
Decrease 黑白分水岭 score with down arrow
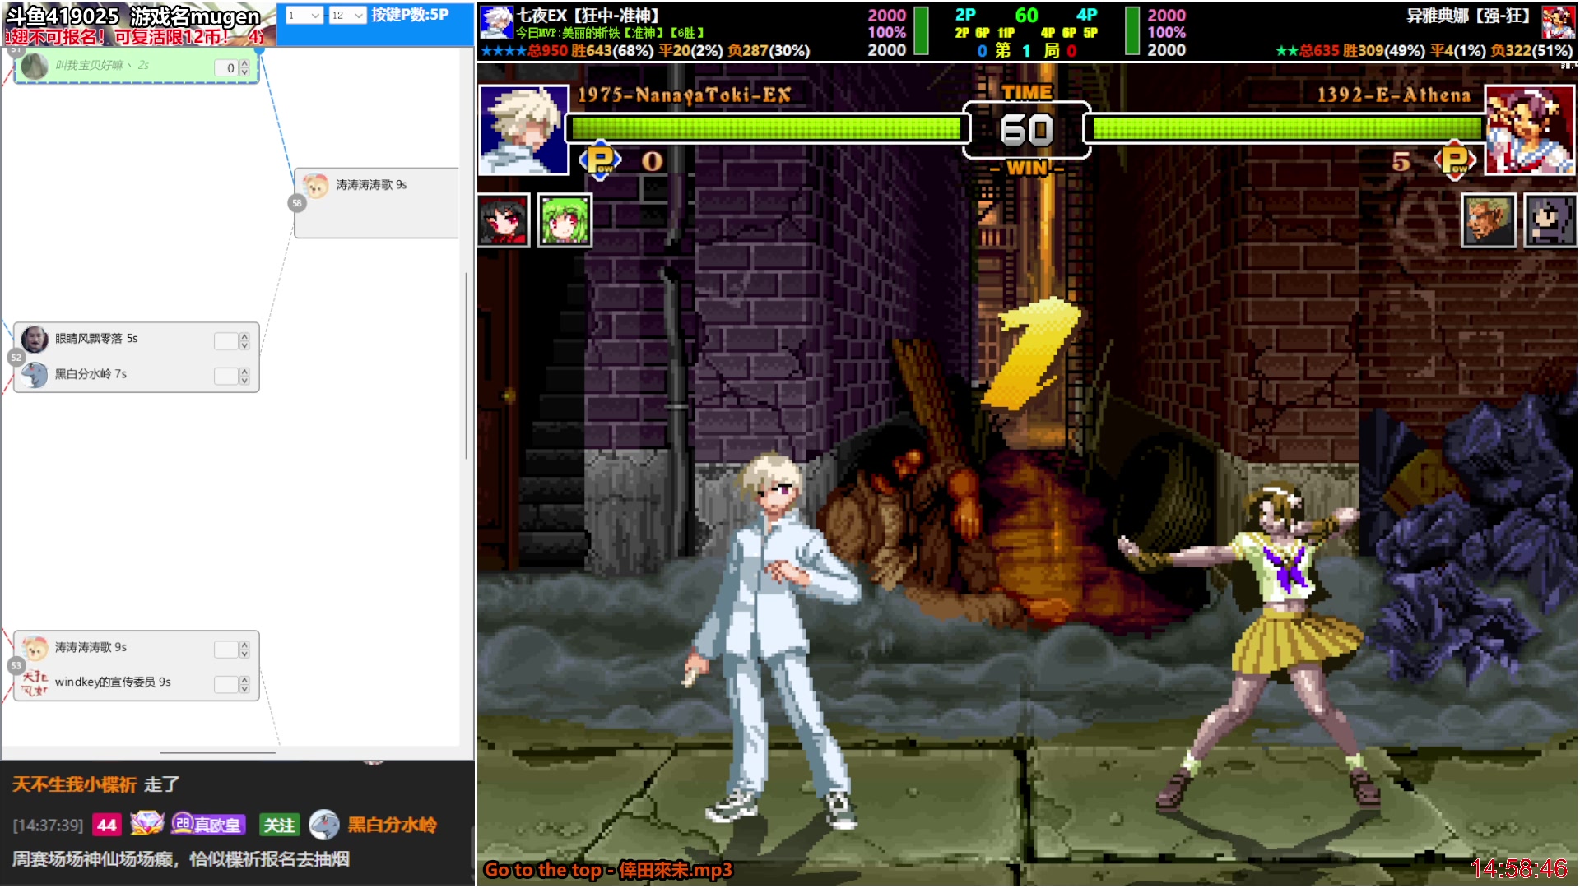244,381
